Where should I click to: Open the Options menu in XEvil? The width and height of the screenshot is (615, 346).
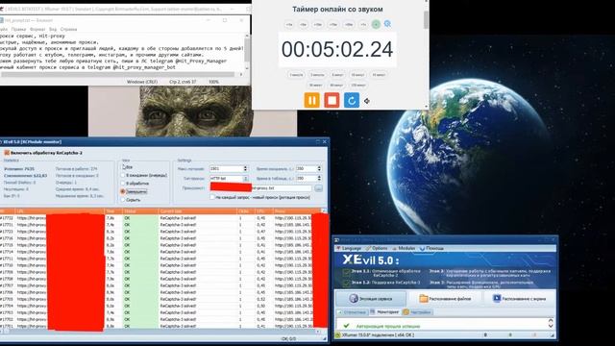click(377, 248)
